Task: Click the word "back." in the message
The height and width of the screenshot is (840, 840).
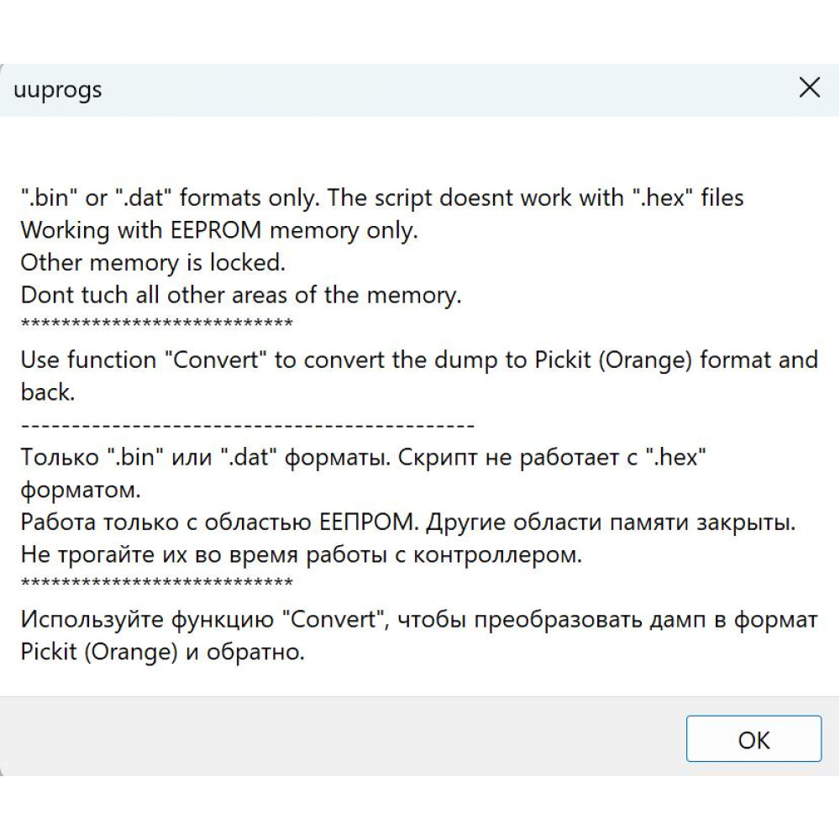Action: 48,392
